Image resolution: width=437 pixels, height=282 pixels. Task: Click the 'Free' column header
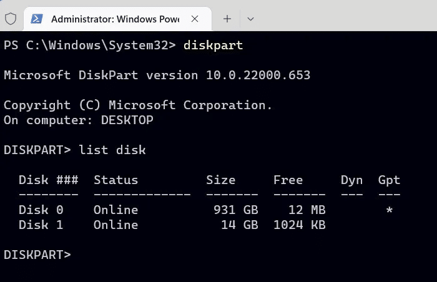point(288,180)
